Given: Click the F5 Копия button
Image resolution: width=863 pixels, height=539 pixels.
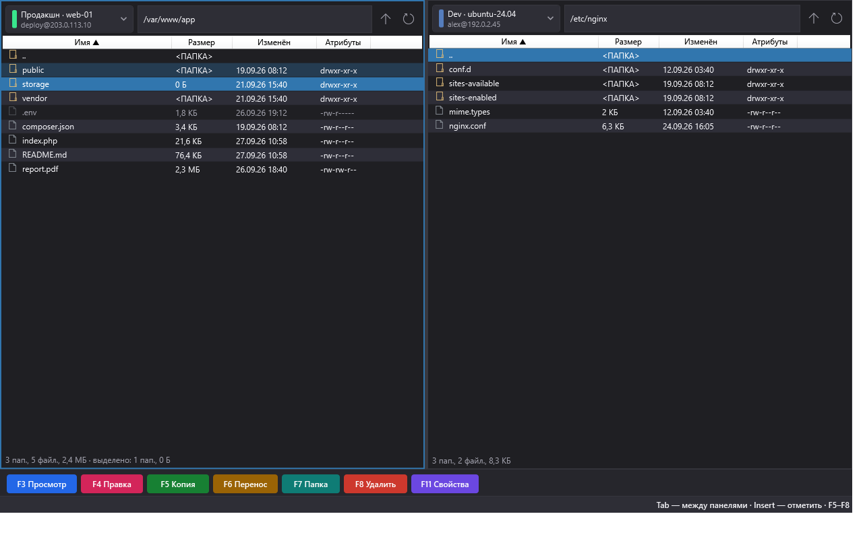Looking at the screenshot, I should pyautogui.click(x=178, y=484).
